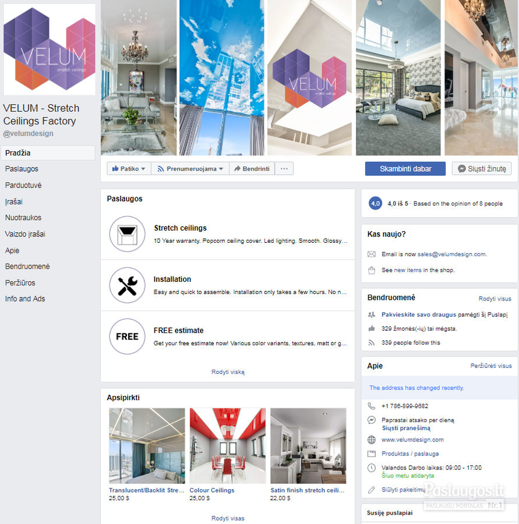Screen dimensions: 519x524
Task: Click the Stretch ceilings service icon
Action: [x=127, y=234]
